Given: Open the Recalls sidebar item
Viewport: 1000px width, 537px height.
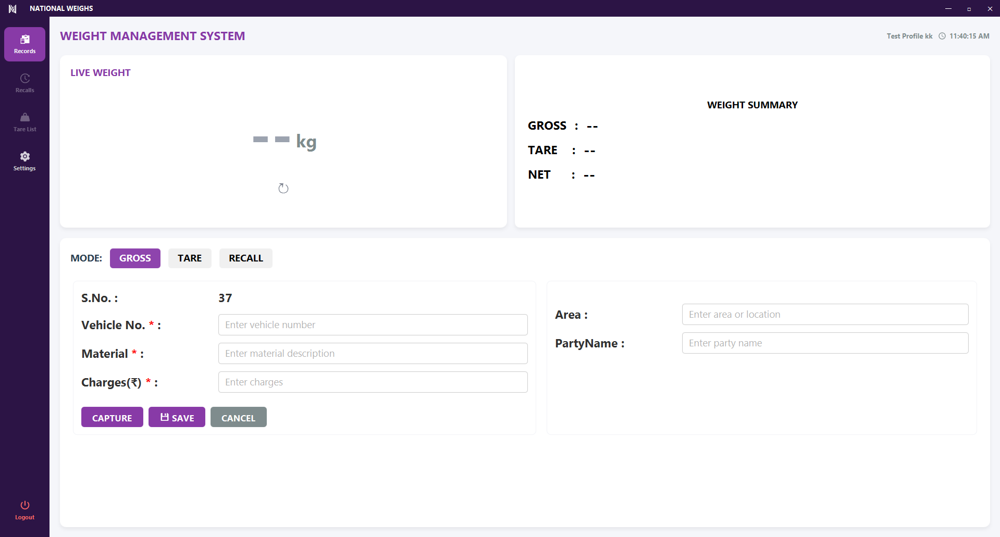Looking at the screenshot, I should (24, 83).
